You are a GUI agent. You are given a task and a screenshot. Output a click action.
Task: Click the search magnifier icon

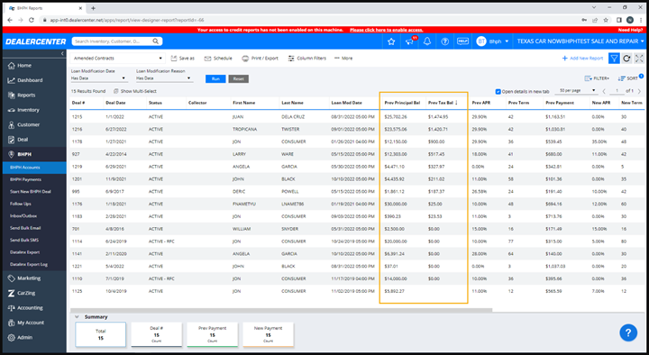156,41
